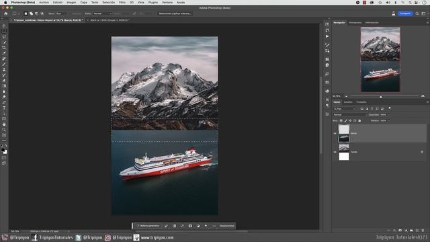Choose Intersect with Selection mode icon
The width and height of the screenshot is (430, 242).
click(x=42, y=13)
